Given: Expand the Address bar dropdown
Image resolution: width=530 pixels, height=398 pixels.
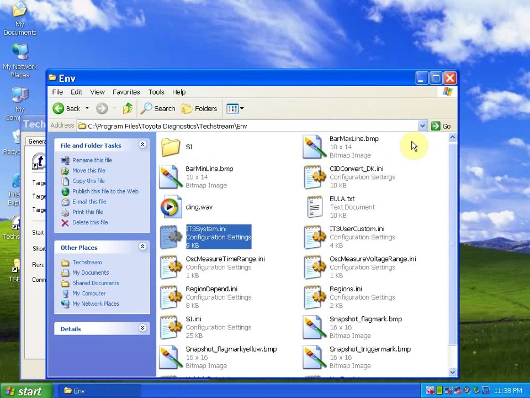Looking at the screenshot, I should point(422,126).
